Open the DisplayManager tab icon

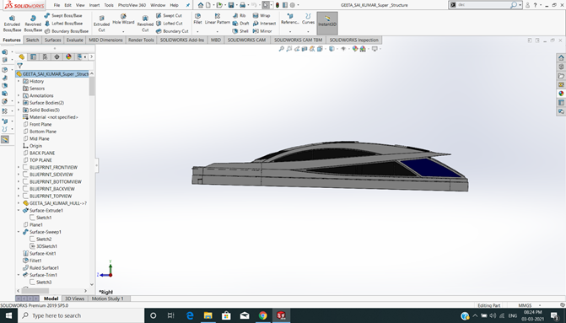68,57
